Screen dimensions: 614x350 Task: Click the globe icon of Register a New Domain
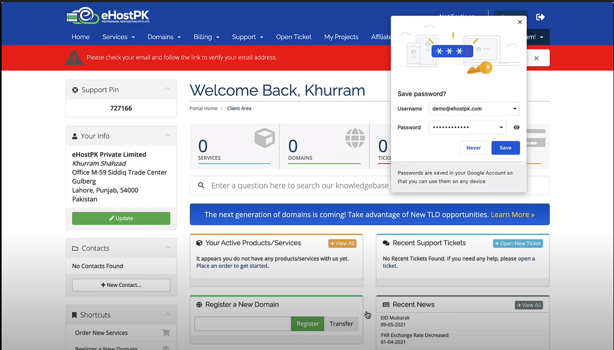point(199,304)
